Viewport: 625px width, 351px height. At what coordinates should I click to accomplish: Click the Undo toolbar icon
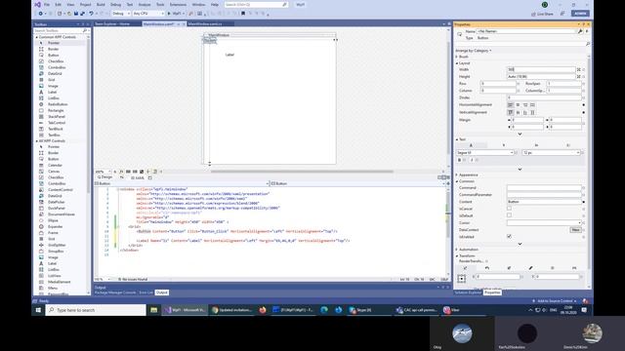(91, 14)
